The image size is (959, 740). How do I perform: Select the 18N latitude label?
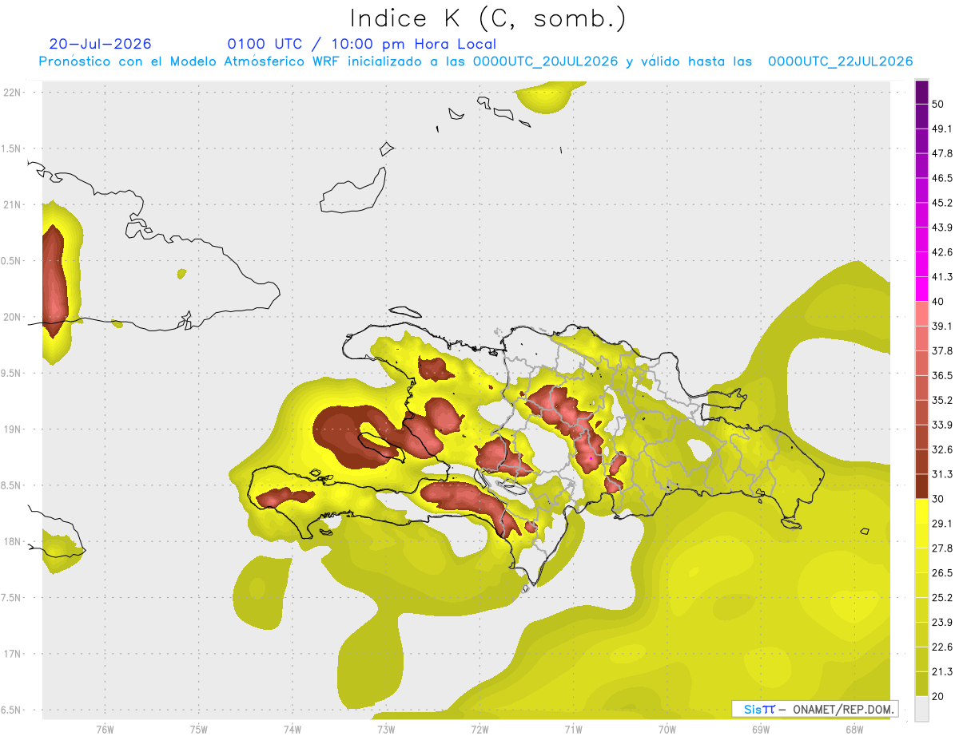tap(13, 541)
